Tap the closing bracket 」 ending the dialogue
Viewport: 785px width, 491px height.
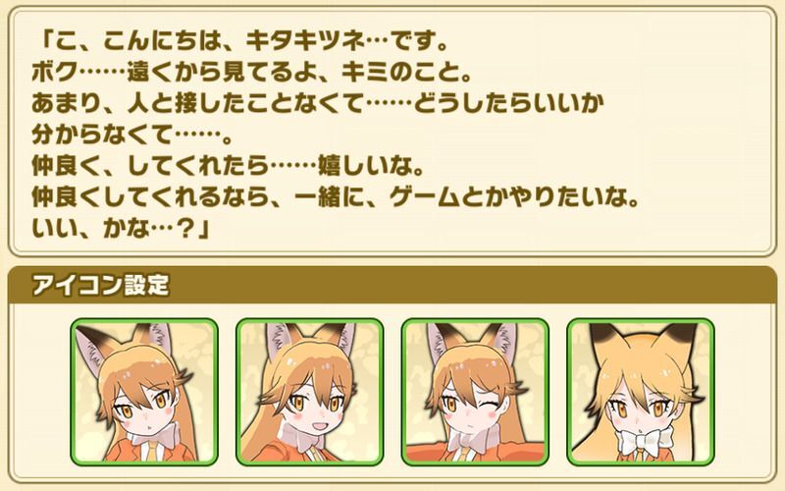point(201,230)
